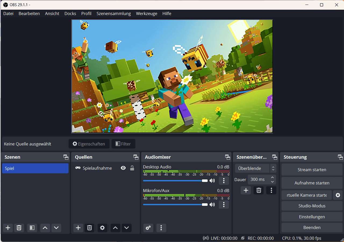Select the Spielaufnahme source name

[x=97, y=168]
